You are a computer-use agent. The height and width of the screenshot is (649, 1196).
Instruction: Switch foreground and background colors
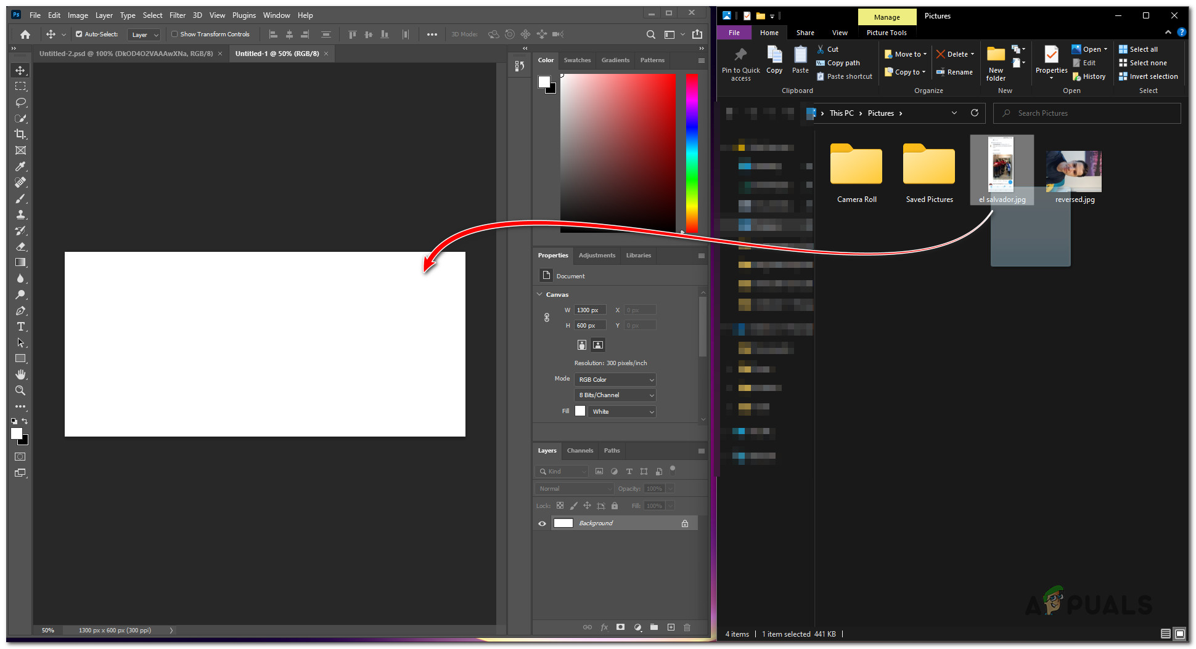click(x=25, y=421)
